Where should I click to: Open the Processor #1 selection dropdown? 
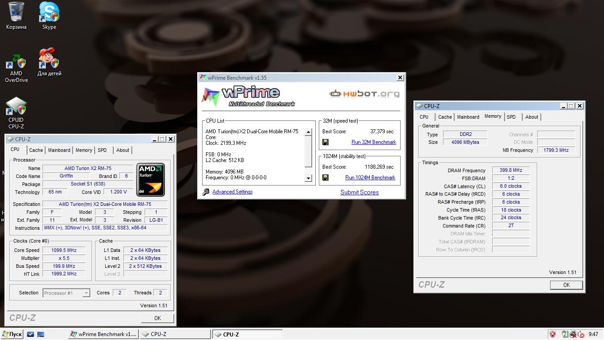[66, 293]
